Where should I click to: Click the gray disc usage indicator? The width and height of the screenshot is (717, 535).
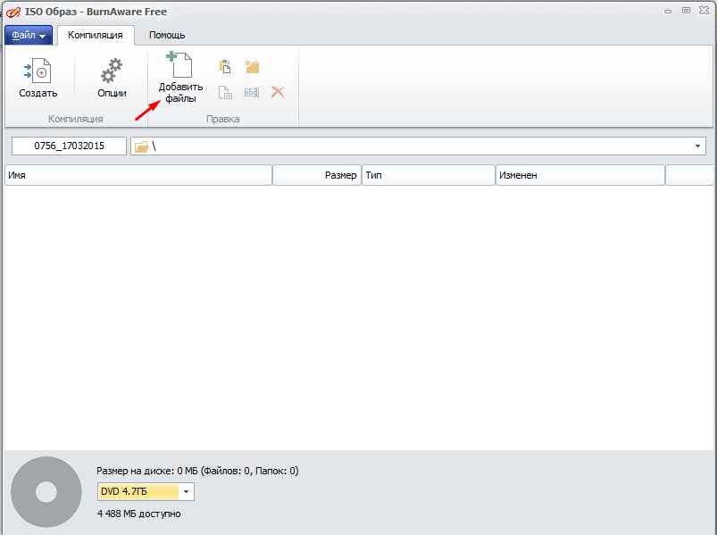pyautogui.click(x=46, y=492)
